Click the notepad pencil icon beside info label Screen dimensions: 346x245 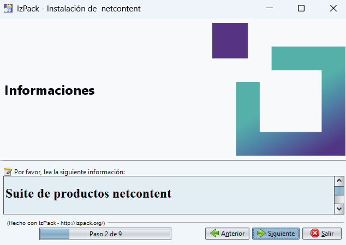coord(8,171)
